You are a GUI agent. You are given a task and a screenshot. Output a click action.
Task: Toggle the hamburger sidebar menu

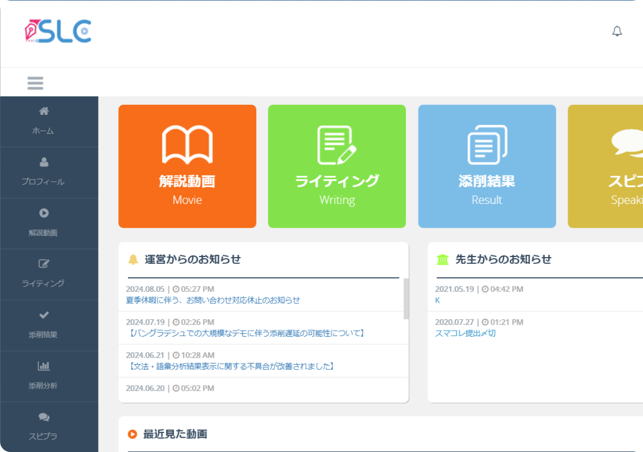35,83
